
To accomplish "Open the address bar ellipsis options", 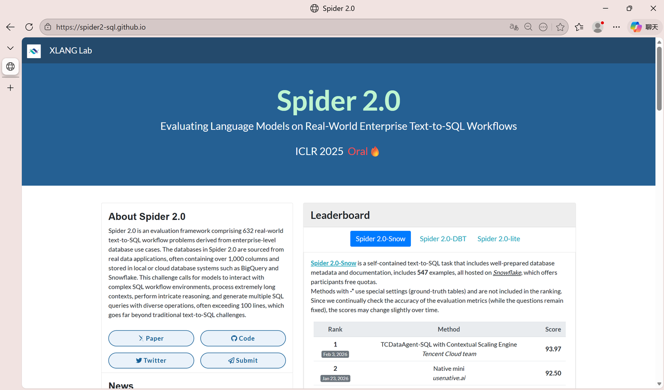I will click(543, 27).
